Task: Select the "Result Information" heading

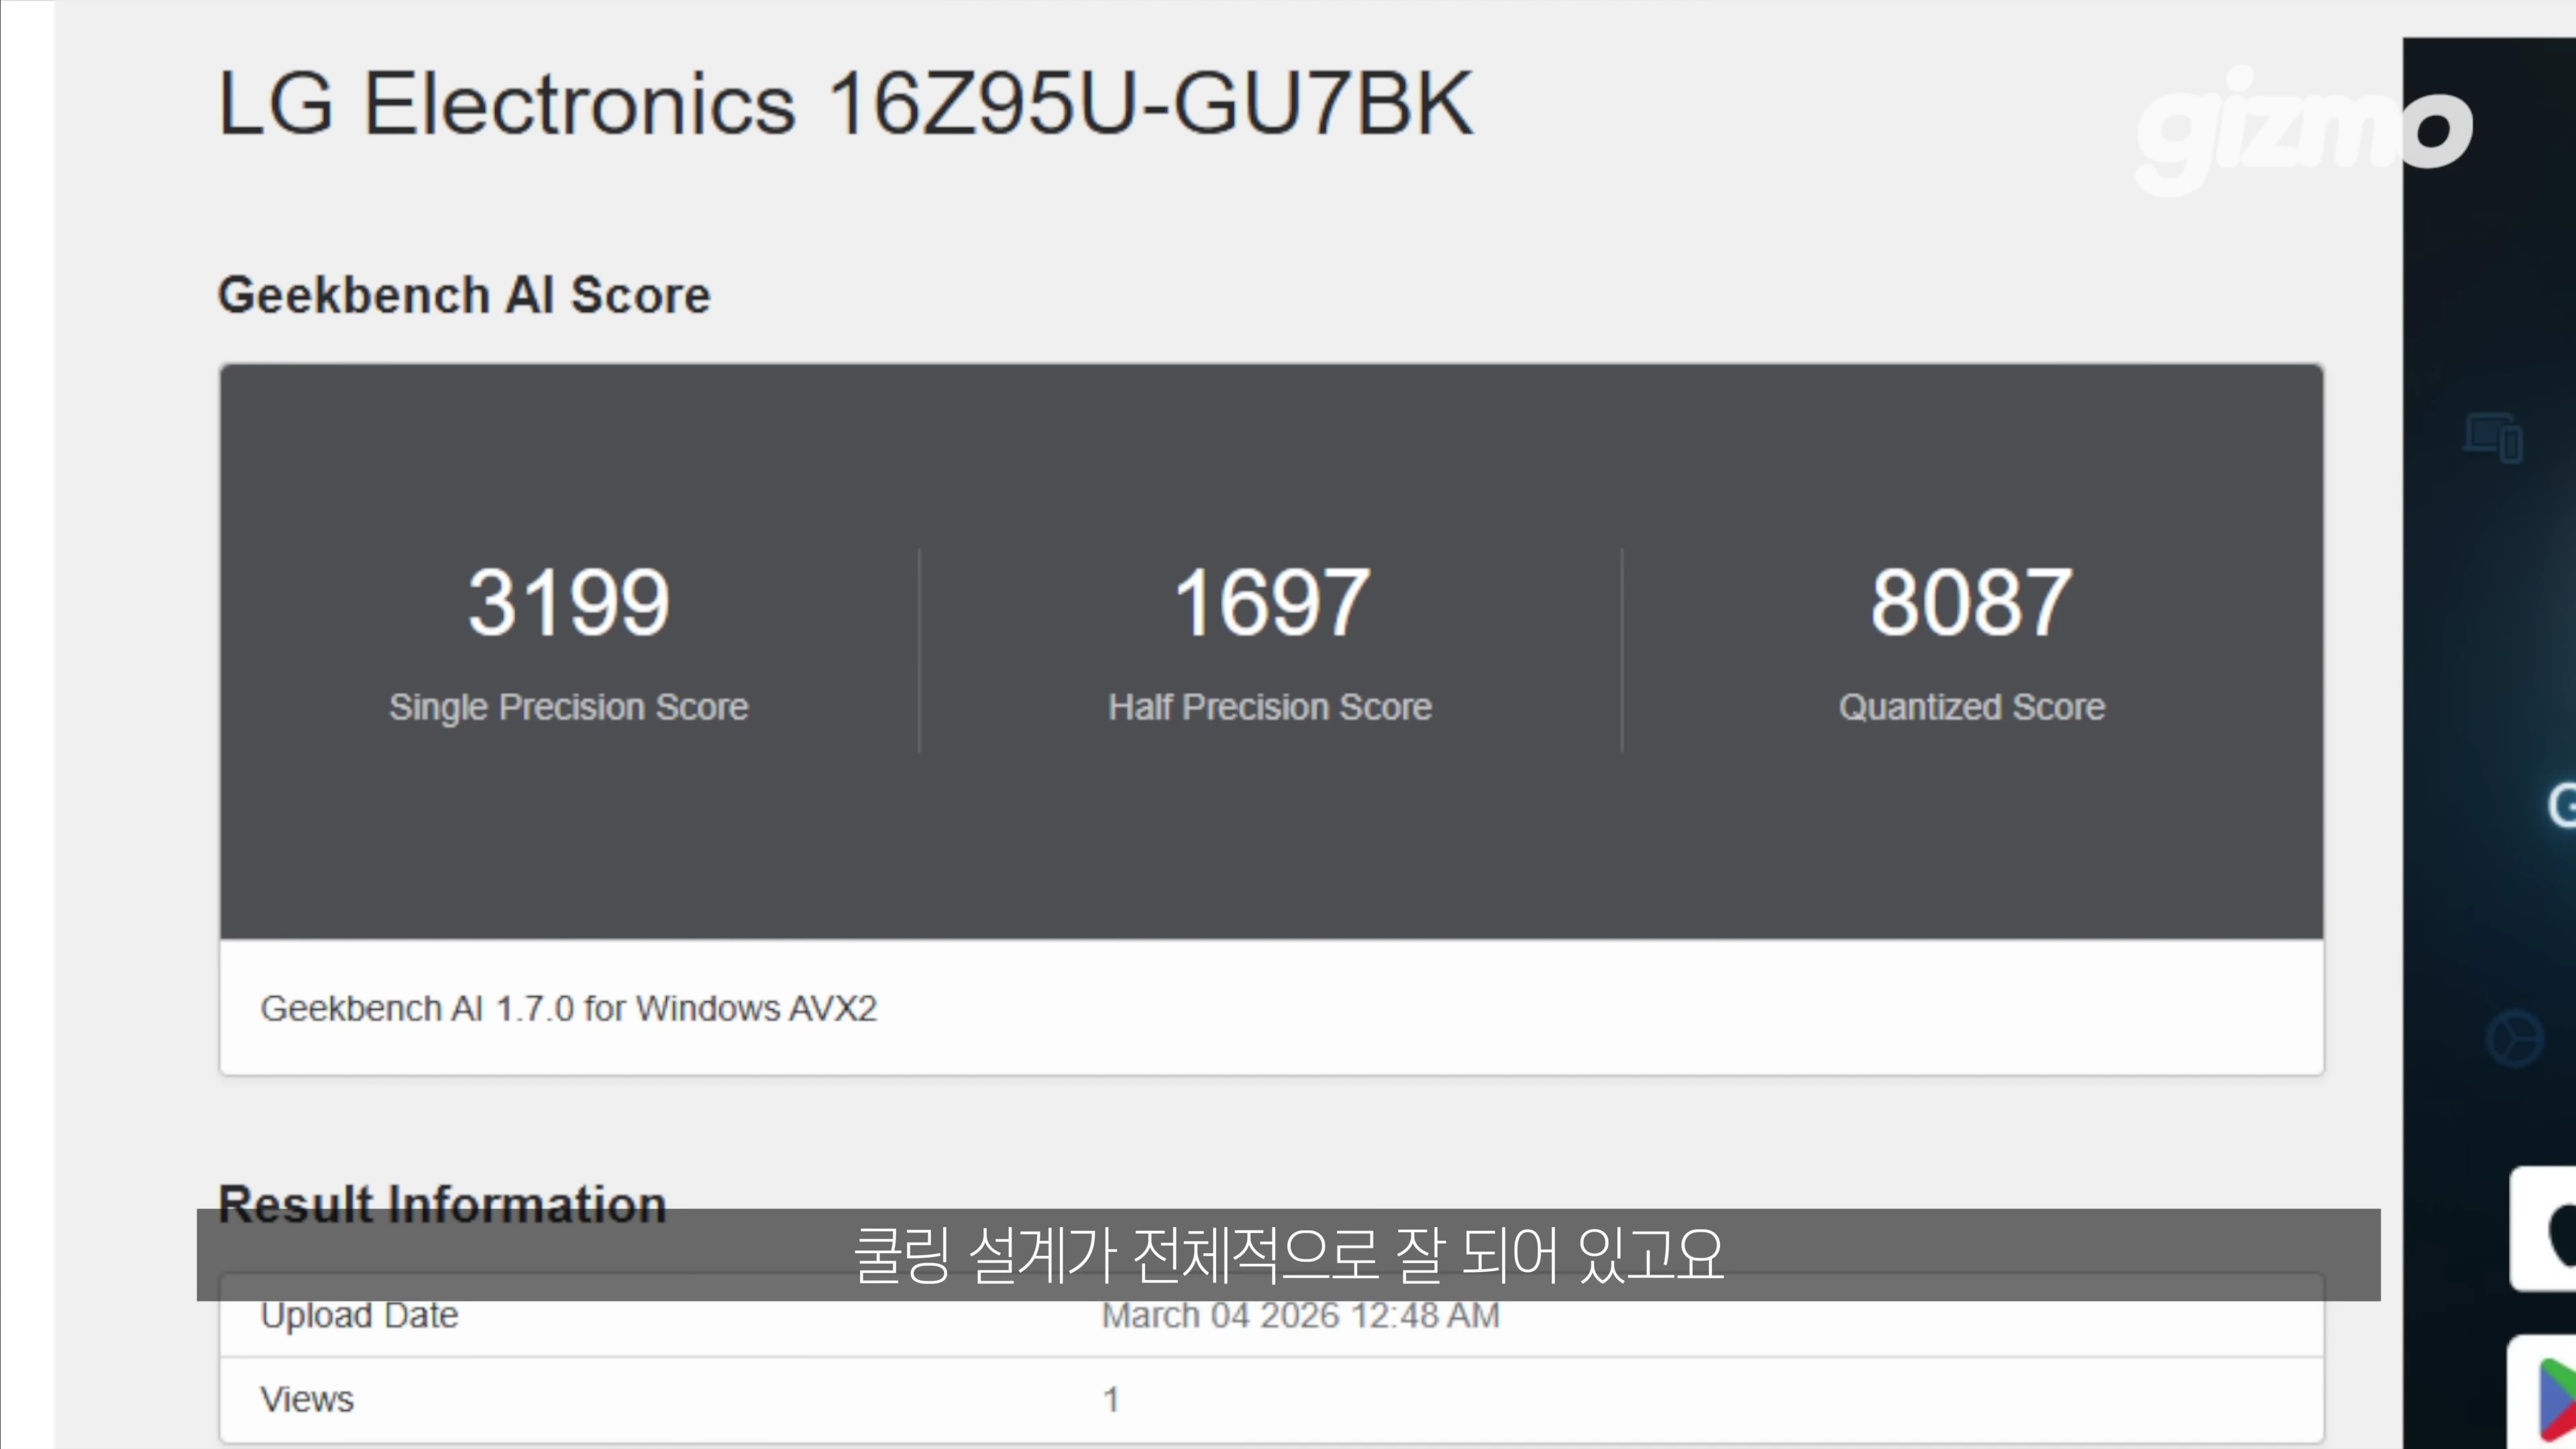Action: (442, 1204)
